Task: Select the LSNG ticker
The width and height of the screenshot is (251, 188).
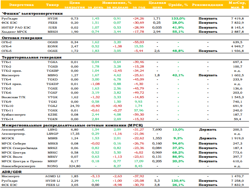Action: tap(52, 130)
